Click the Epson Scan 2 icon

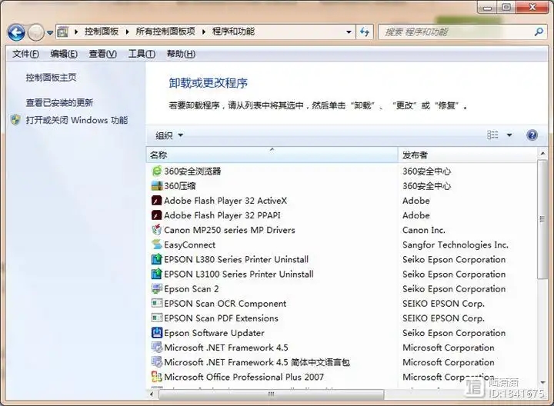[156, 289]
